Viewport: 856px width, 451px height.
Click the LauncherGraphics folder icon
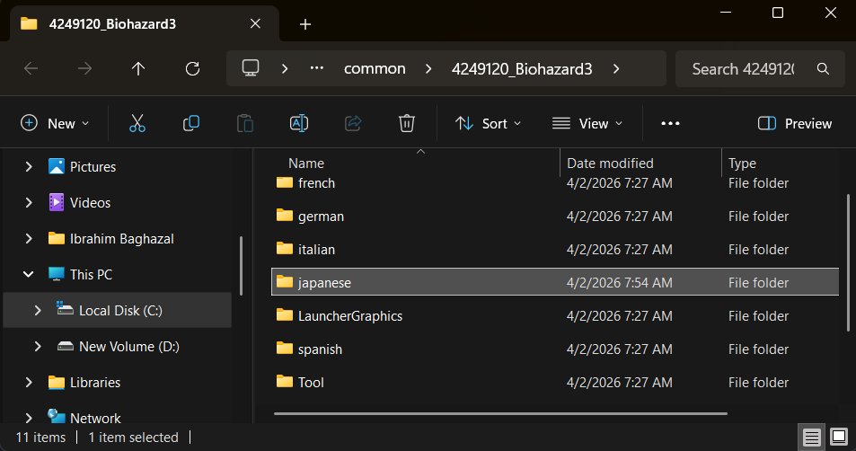[285, 315]
